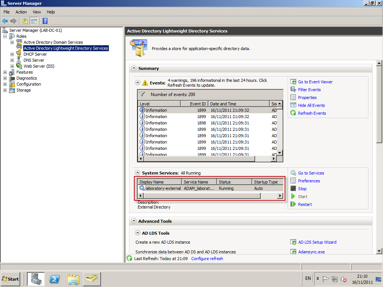This screenshot has width=383, height=287.
Task: Open the AD LDS Setup Wizard link
Action: tap(317, 242)
